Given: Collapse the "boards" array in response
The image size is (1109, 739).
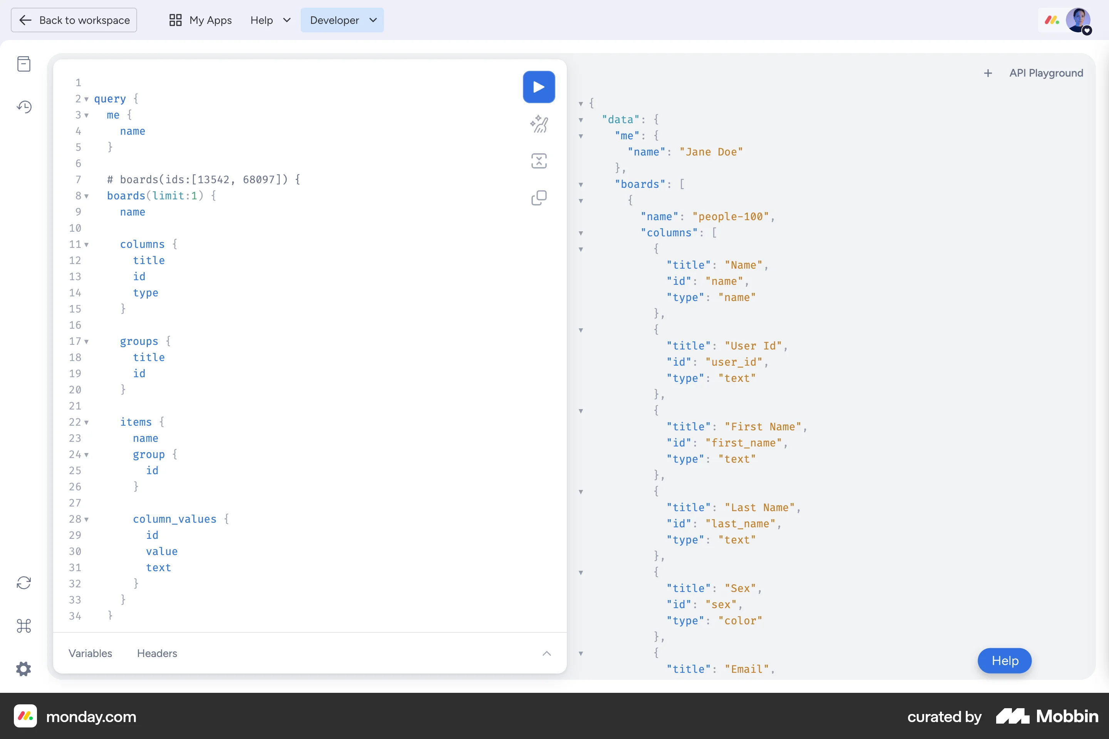Looking at the screenshot, I should [581, 185].
